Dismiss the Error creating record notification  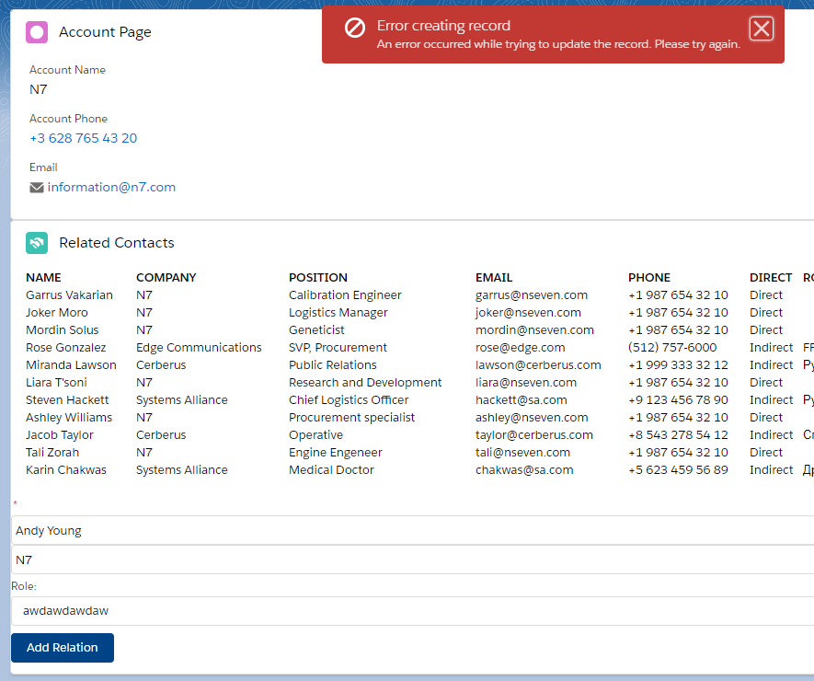click(x=761, y=29)
